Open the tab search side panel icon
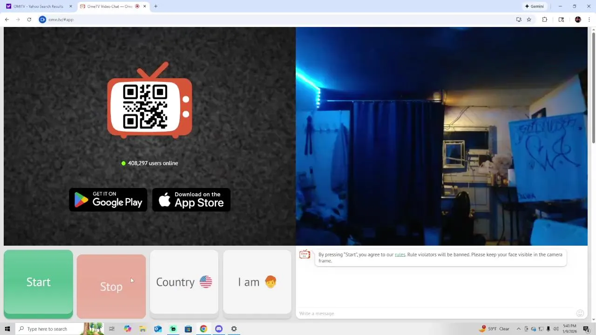Viewport: 596px width, 335px height. click(x=561, y=20)
